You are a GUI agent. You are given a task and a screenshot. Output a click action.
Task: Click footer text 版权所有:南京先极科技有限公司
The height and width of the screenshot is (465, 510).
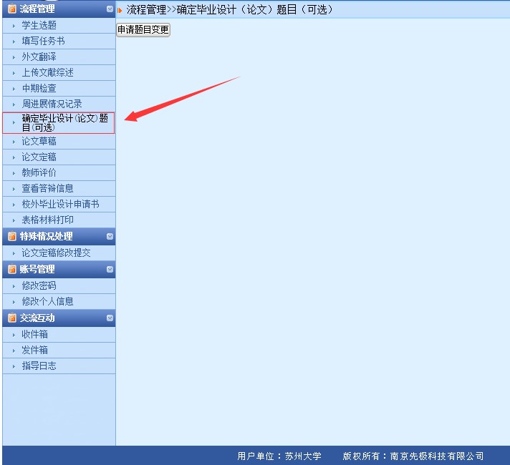(413, 456)
